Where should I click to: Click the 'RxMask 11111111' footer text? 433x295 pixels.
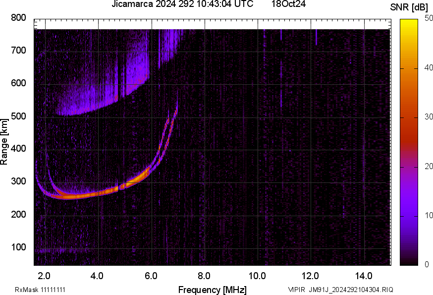click(40, 290)
